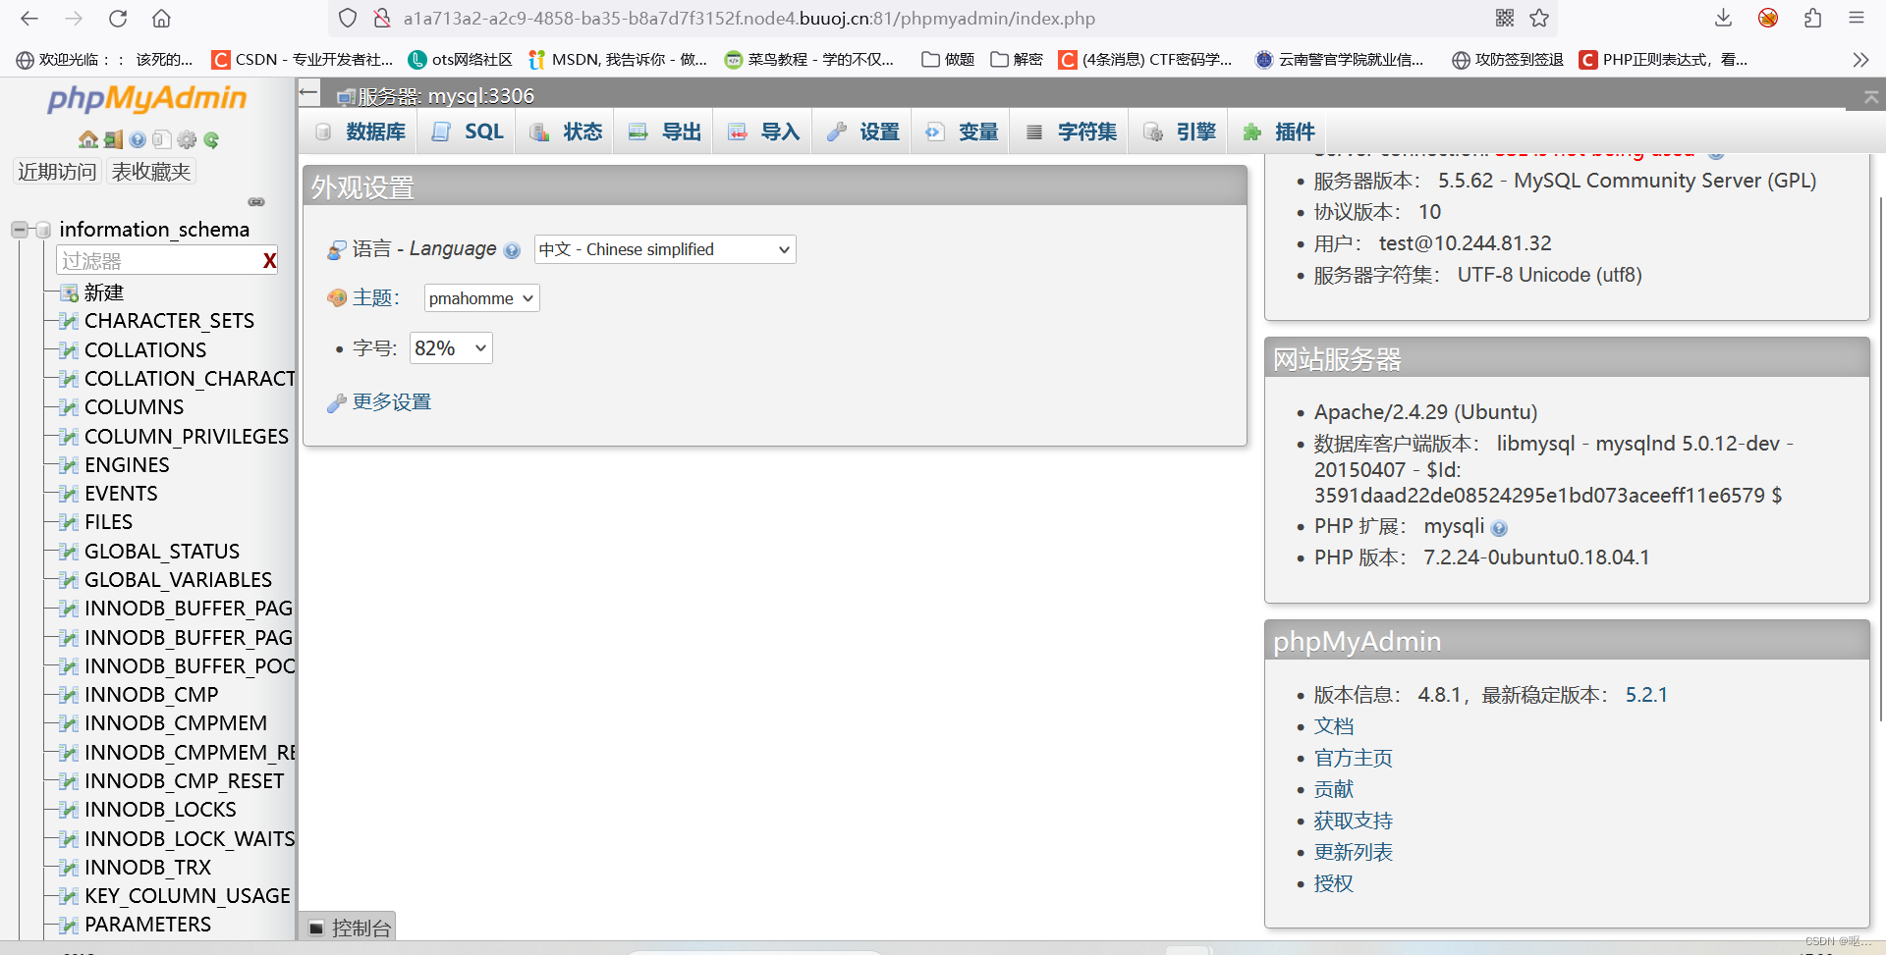Collapse the information_schema tree node

19,230
